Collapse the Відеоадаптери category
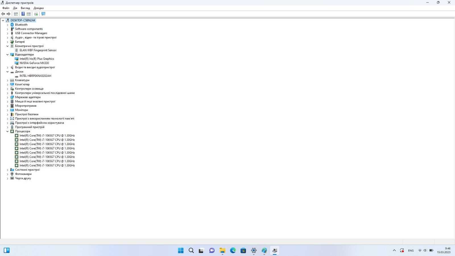The image size is (455, 256). 8,55
